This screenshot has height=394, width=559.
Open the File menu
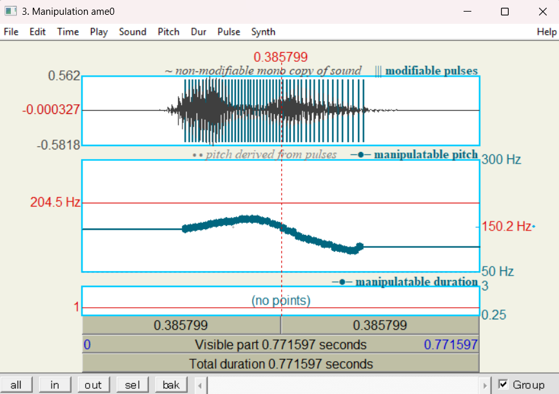(11, 32)
